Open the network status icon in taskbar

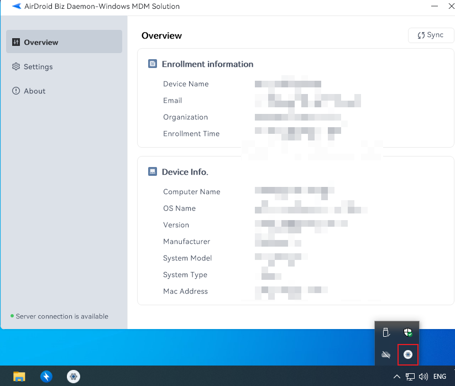[410, 377]
